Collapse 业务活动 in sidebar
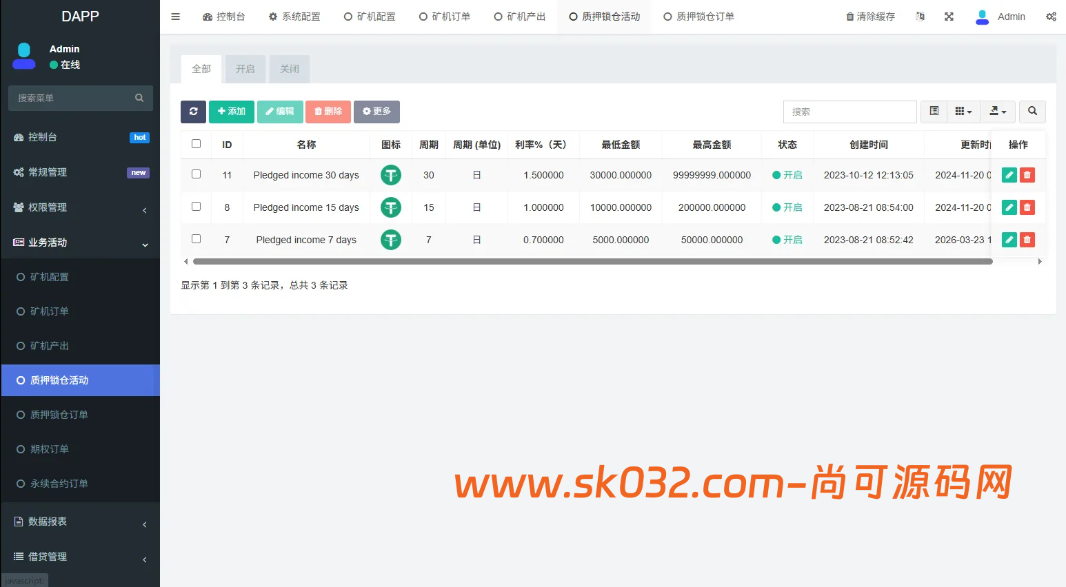The height and width of the screenshot is (587, 1066). (81, 243)
